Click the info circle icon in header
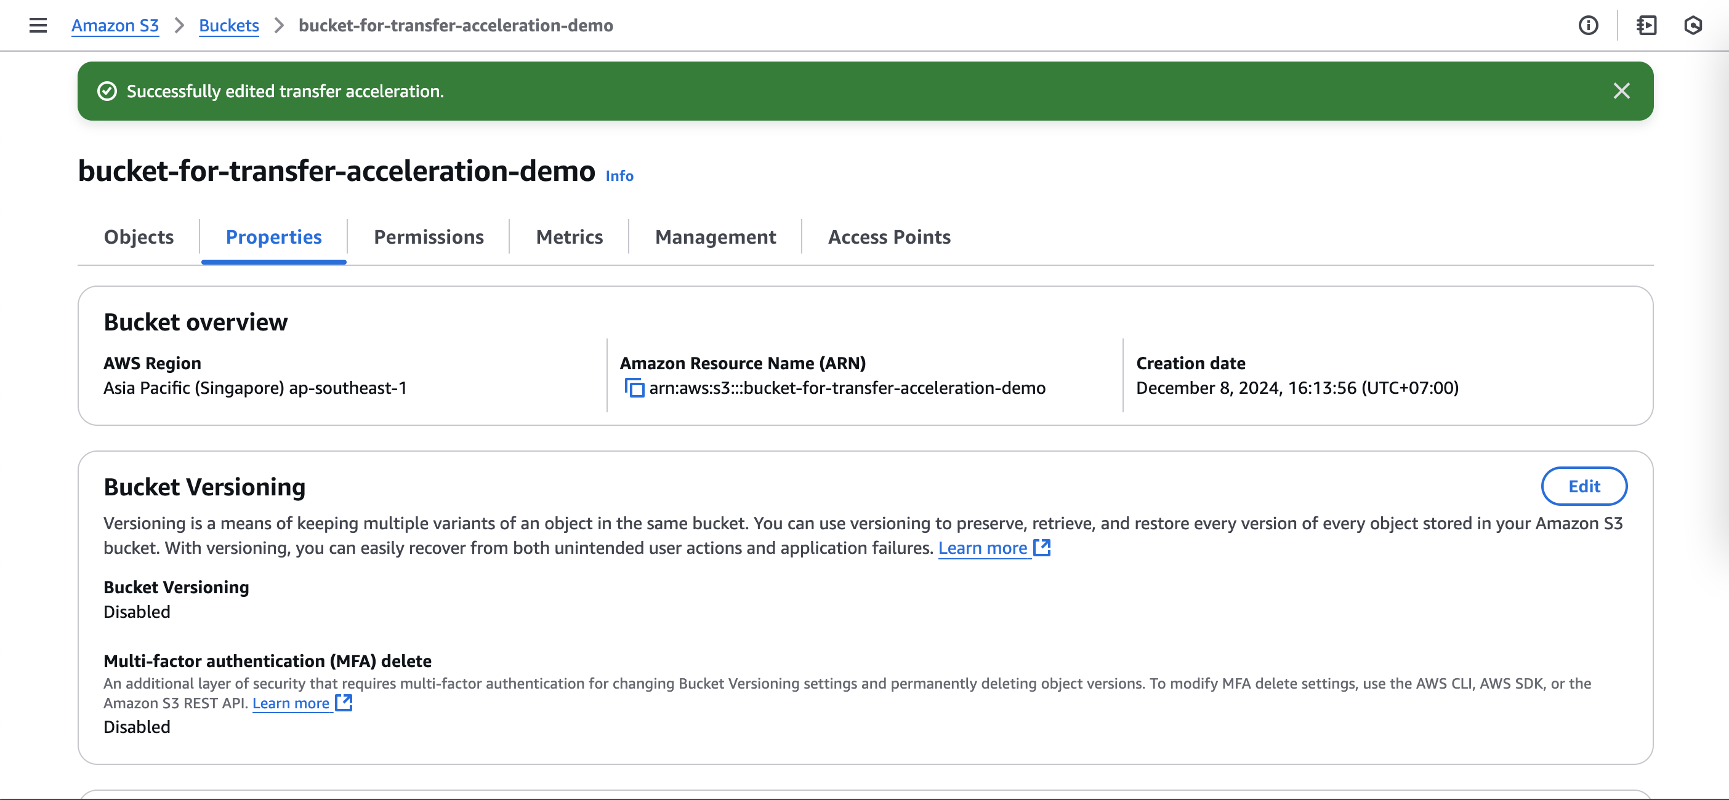The height and width of the screenshot is (800, 1729). click(1588, 25)
